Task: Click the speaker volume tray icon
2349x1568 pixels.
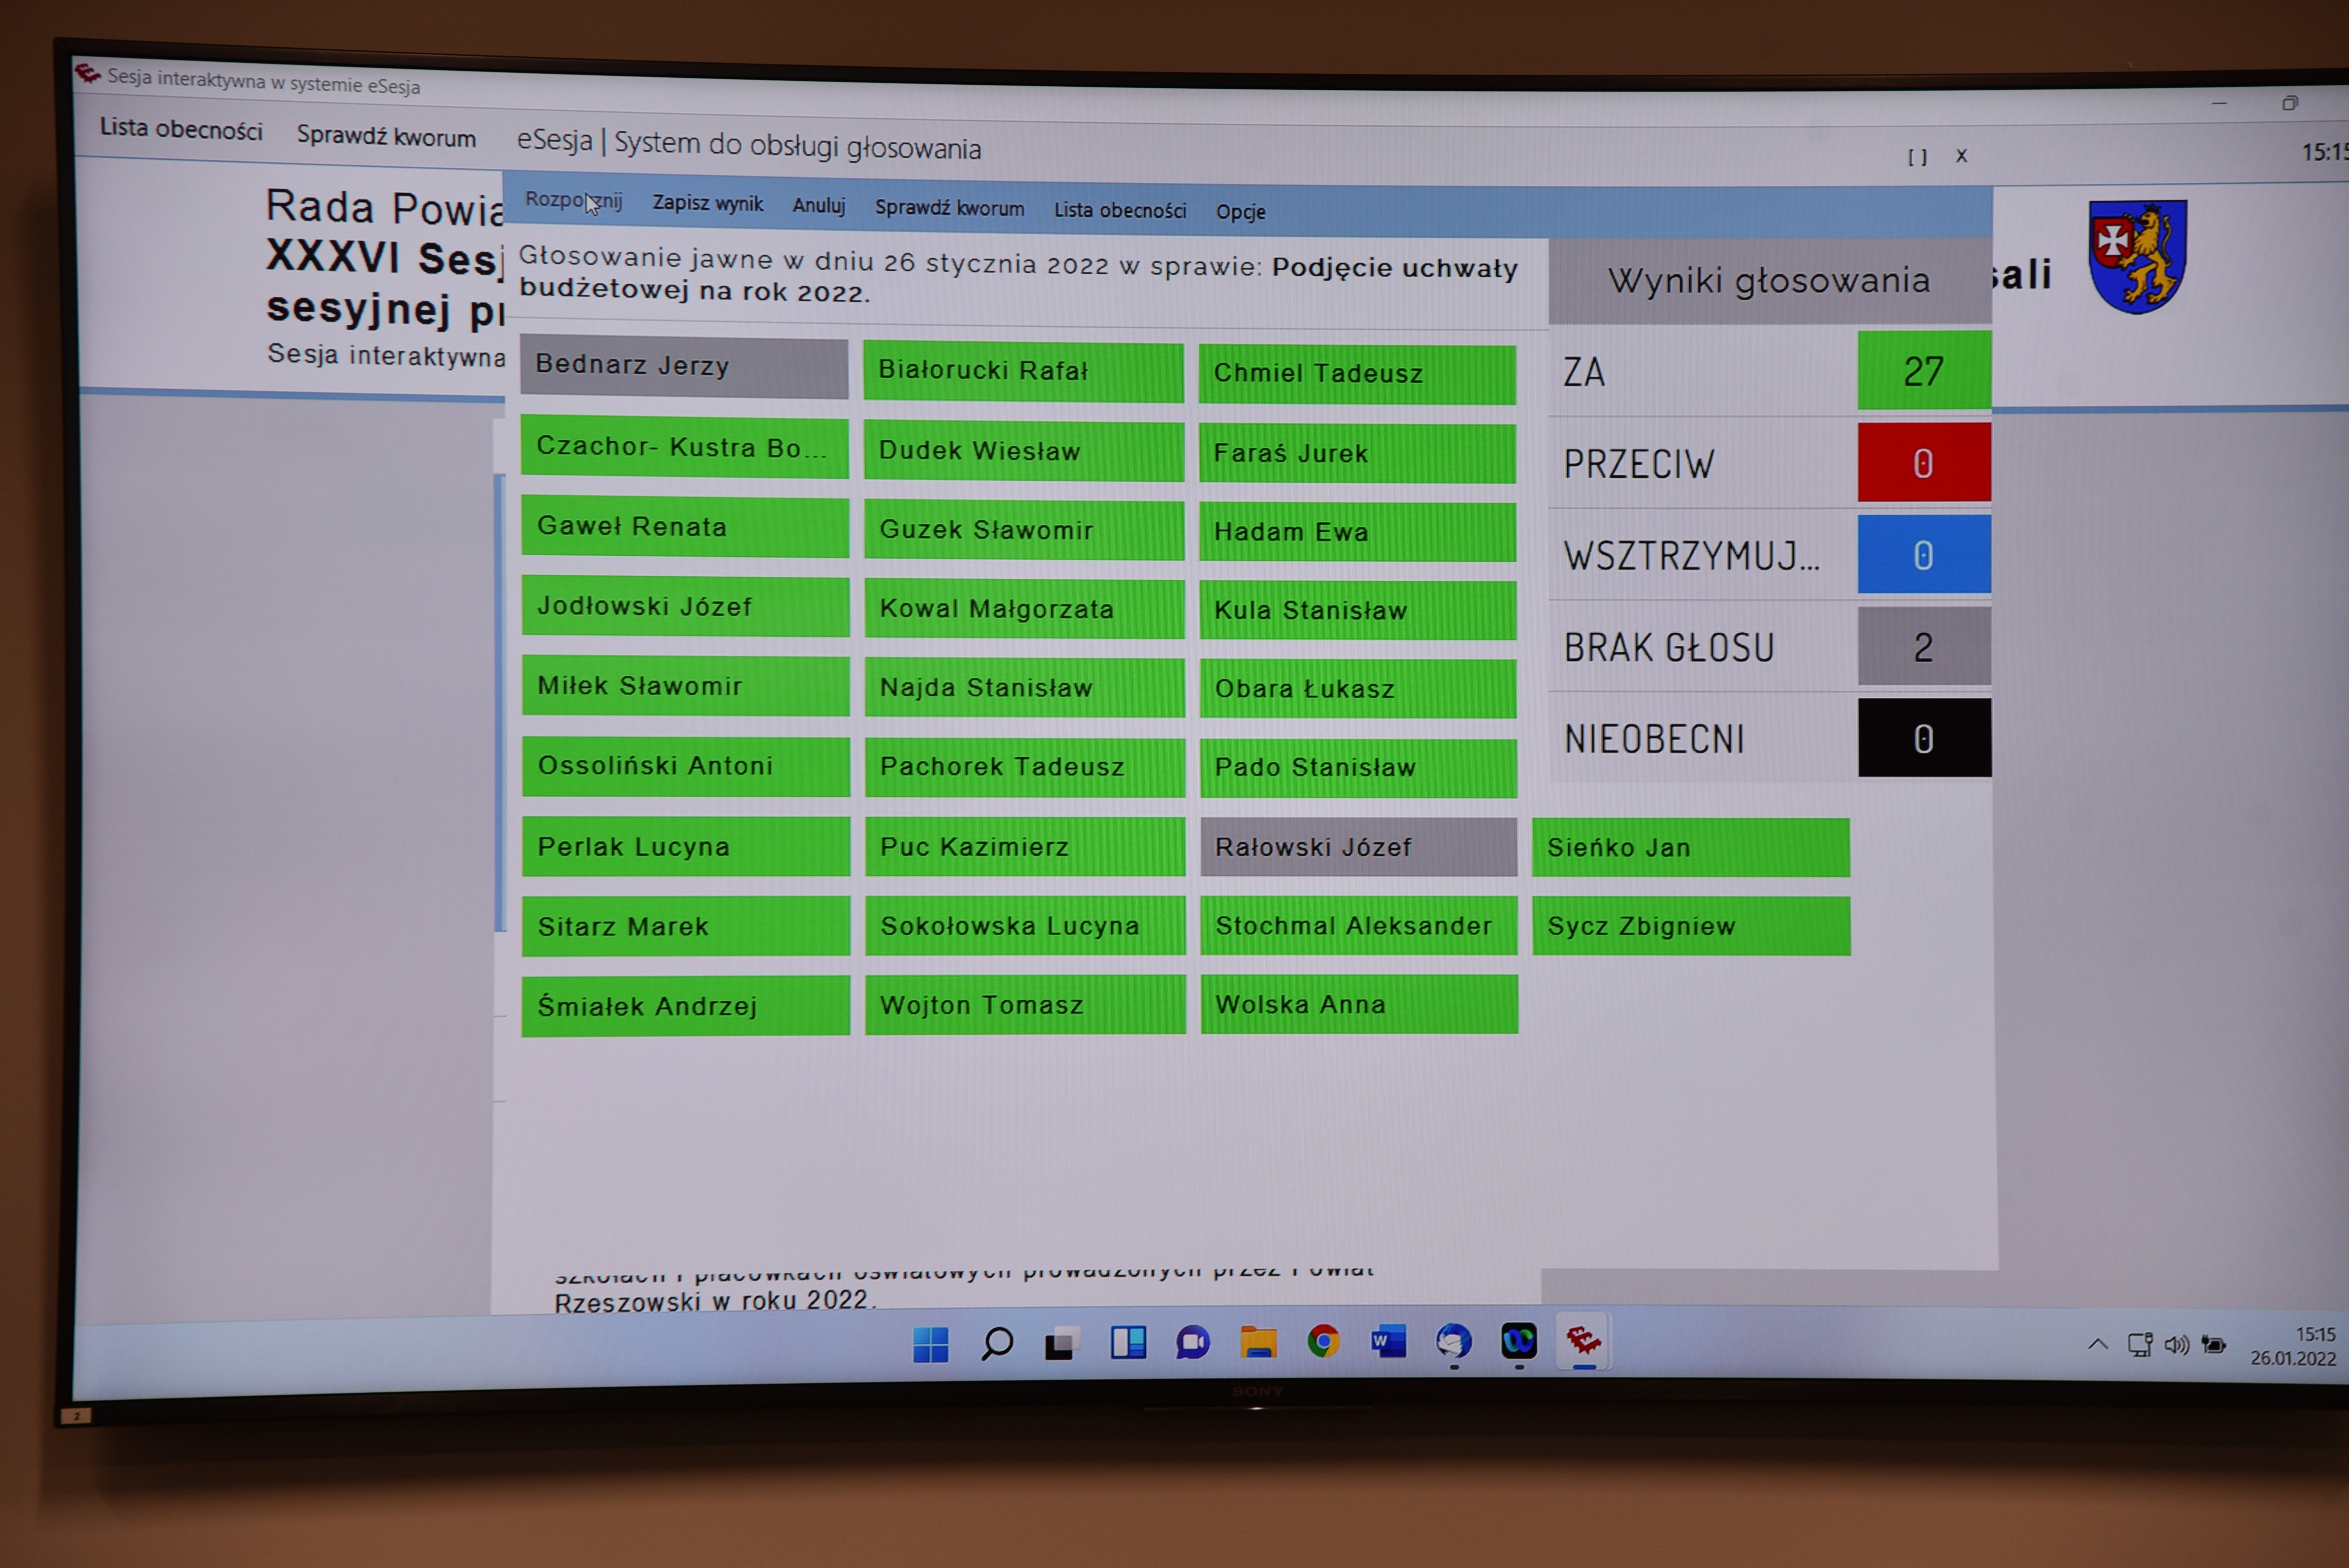Action: tap(2176, 1345)
